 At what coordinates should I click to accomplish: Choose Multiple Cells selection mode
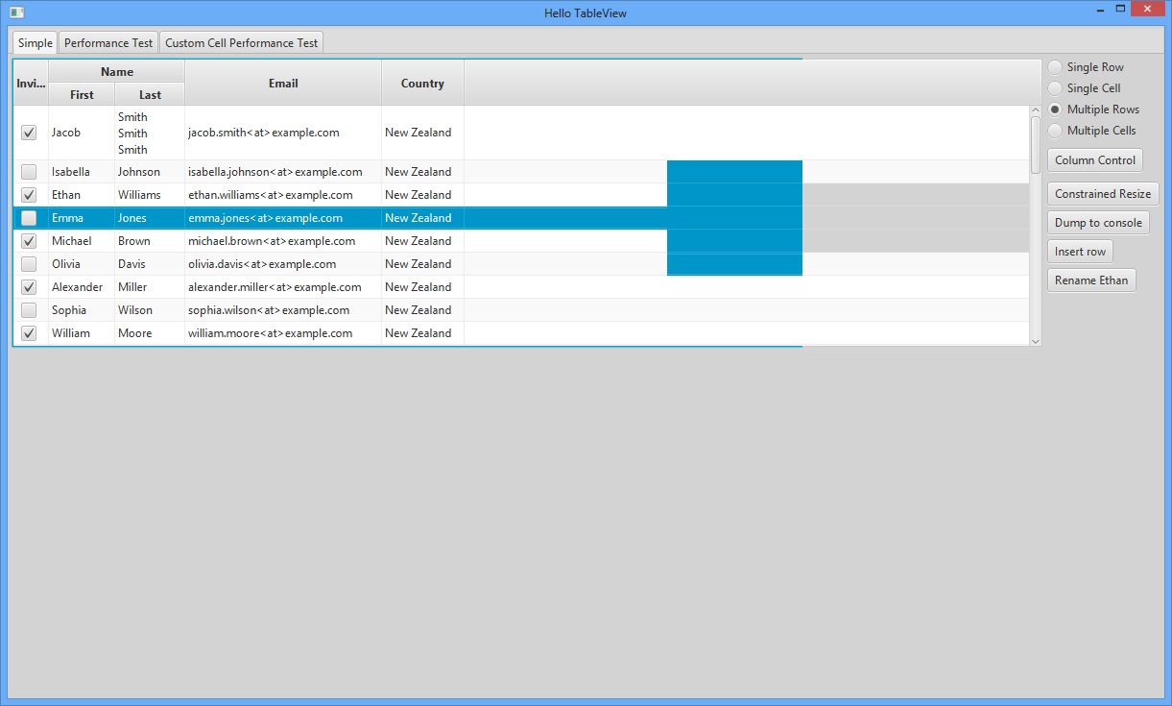[1055, 131]
